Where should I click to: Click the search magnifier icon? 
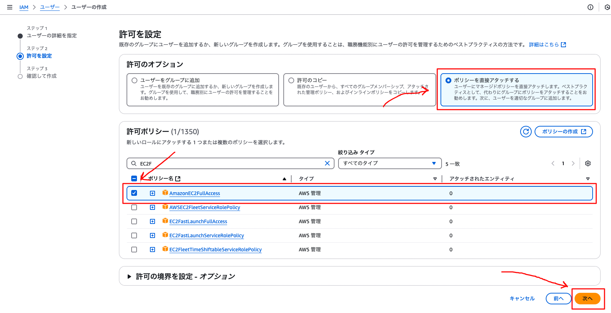click(134, 163)
